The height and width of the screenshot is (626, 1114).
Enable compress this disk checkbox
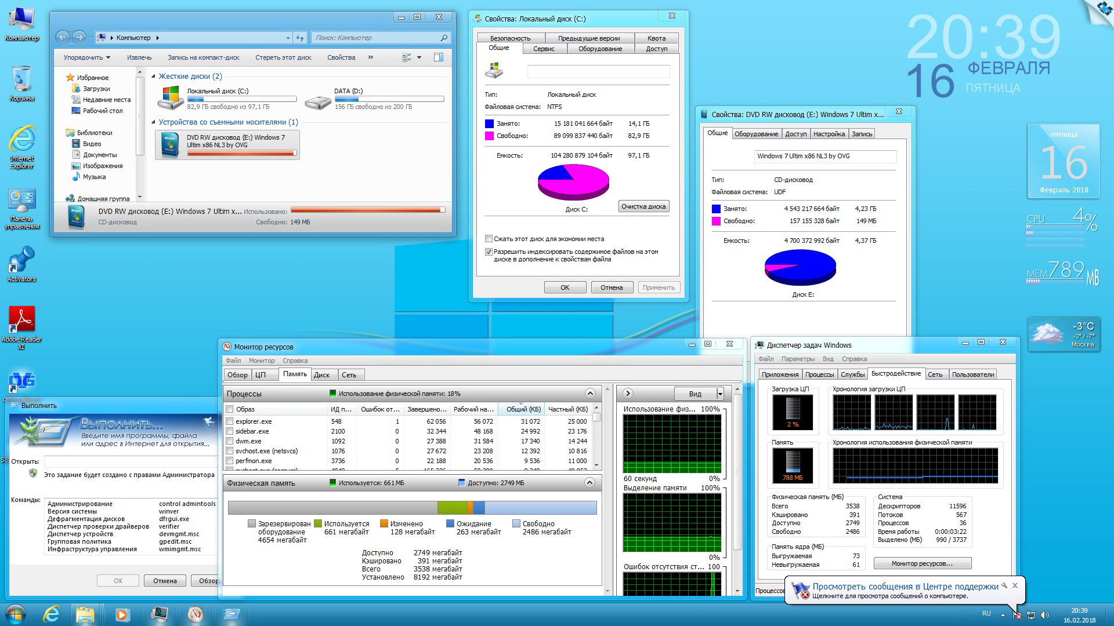tap(489, 239)
